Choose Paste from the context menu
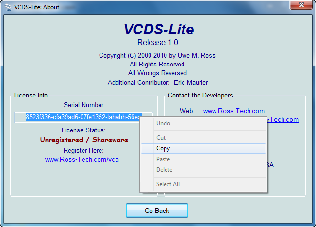The width and height of the screenshot is (316, 227). pyautogui.click(x=203, y=159)
